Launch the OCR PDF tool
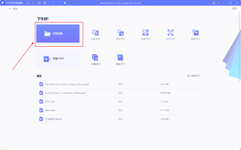Screen dimensions: 241x150 [x=171, y=33]
